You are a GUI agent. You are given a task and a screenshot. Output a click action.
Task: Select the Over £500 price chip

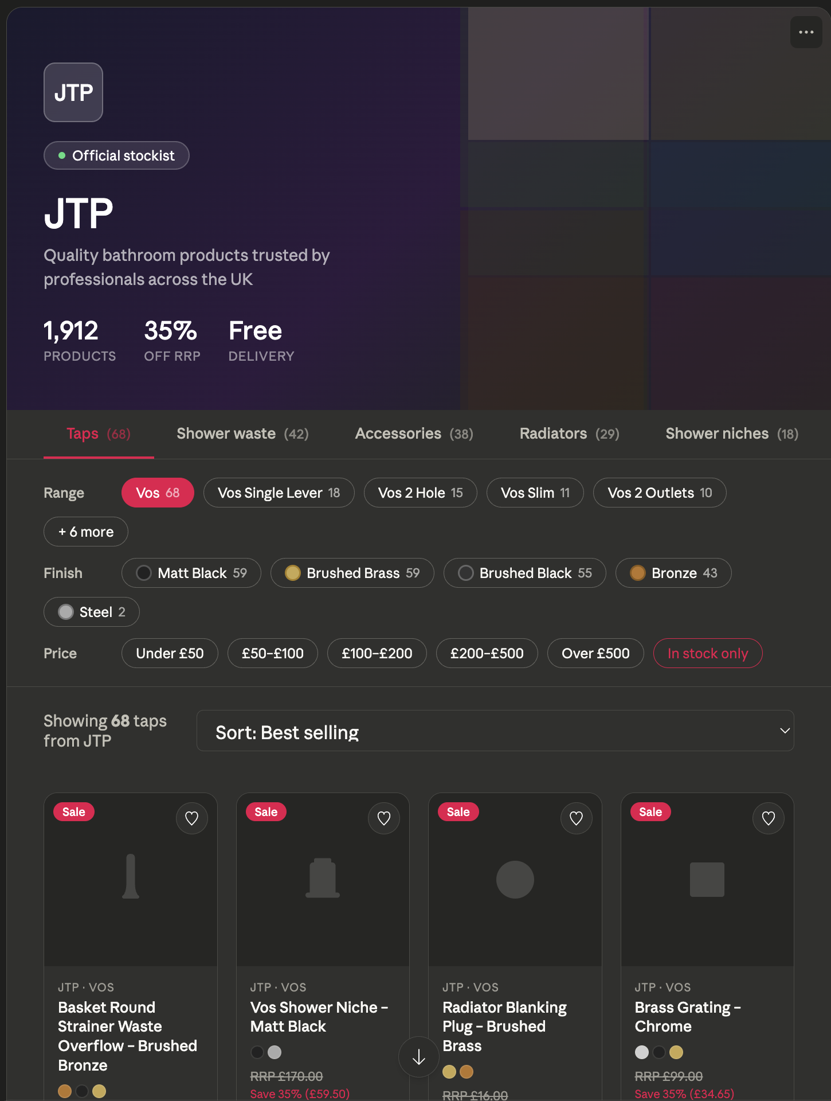595,653
